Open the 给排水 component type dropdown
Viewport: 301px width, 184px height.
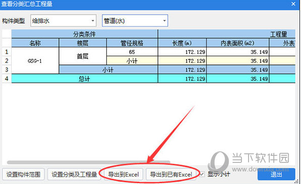pyautogui.click(x=63, y=21)
